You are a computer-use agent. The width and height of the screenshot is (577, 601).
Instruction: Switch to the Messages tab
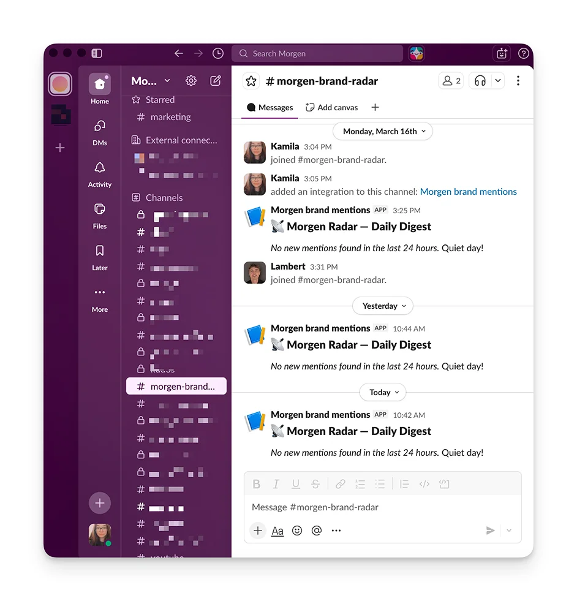269,107
